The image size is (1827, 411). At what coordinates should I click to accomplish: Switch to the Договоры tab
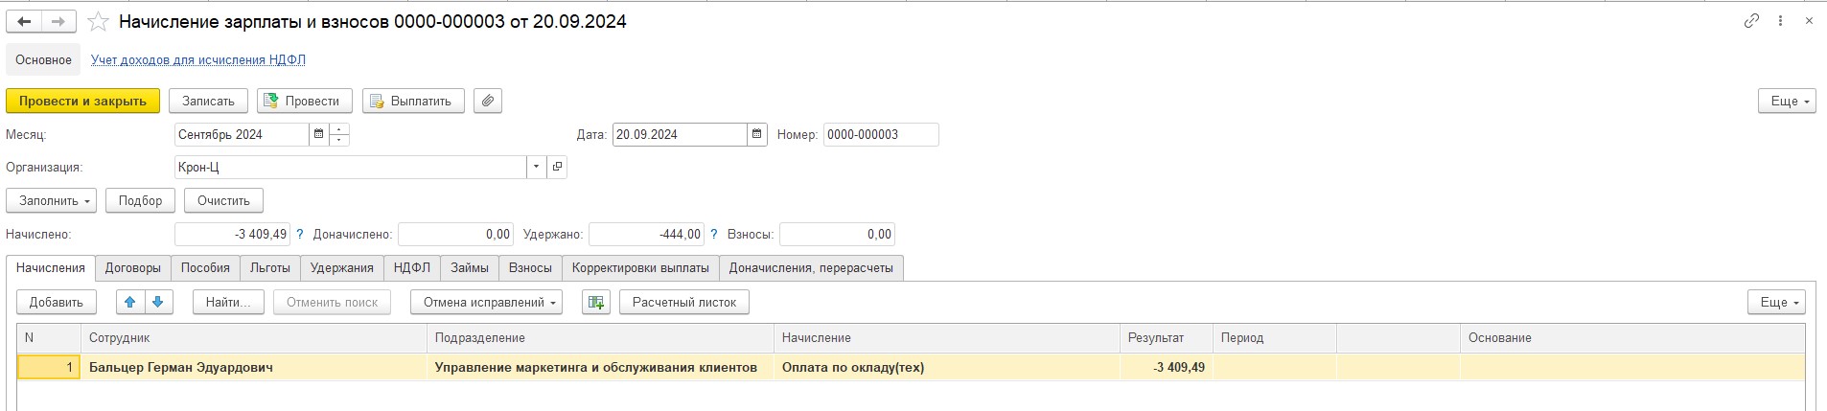[133, 268]
